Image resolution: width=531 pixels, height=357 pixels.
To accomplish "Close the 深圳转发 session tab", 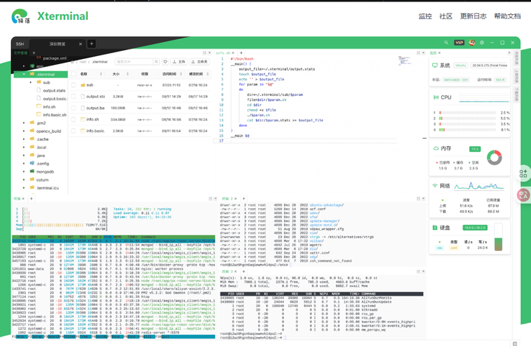I will pyautogui.click(x=80, y=44).
